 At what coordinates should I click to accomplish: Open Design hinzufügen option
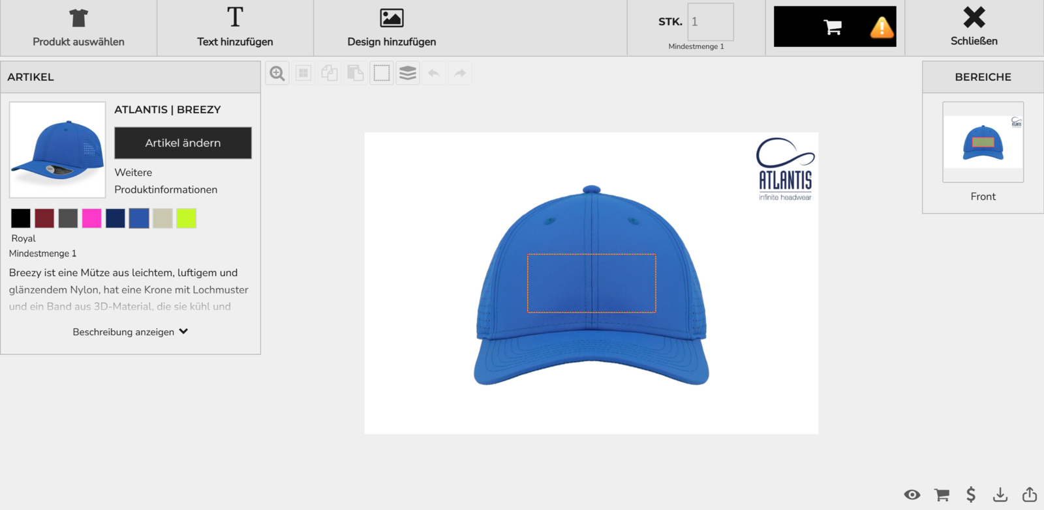391,28
